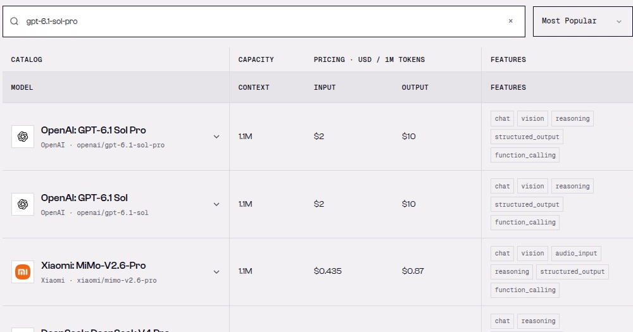Open the Xiaomi: MiMo-V2.6-Pro model link
633x332 pixels.
[x=93, y=266]
